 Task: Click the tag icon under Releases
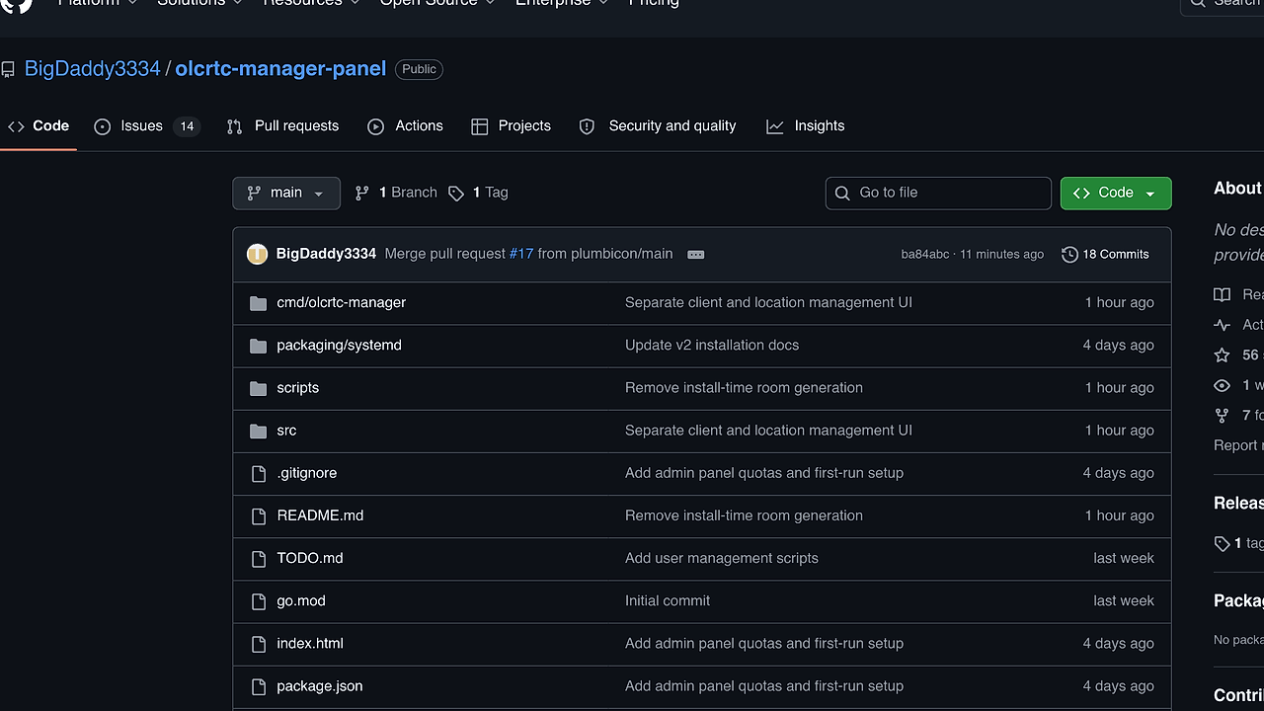click(x=1223, y=543)
